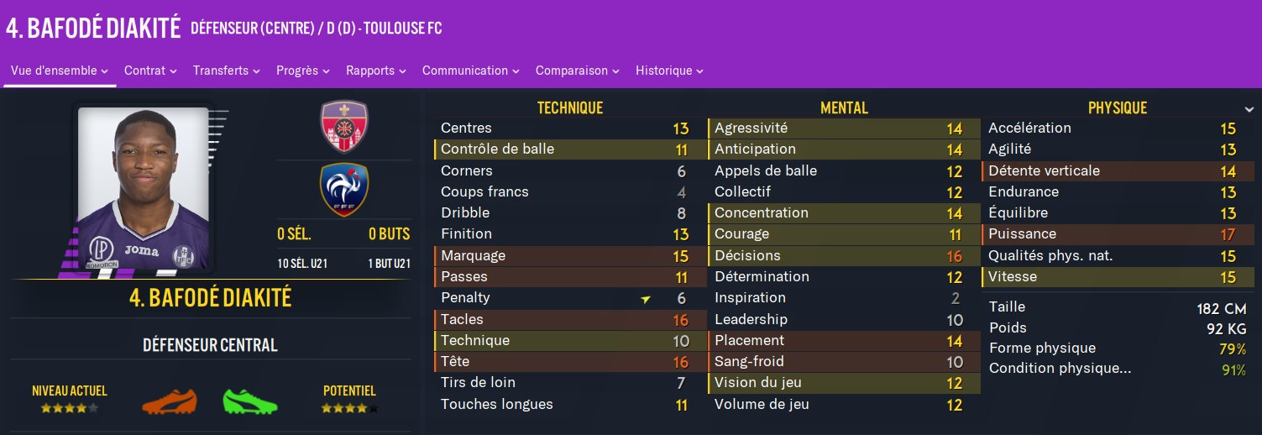1262x435 pixels.
Task: Open the Historique menu
Action: coord(669,71)
